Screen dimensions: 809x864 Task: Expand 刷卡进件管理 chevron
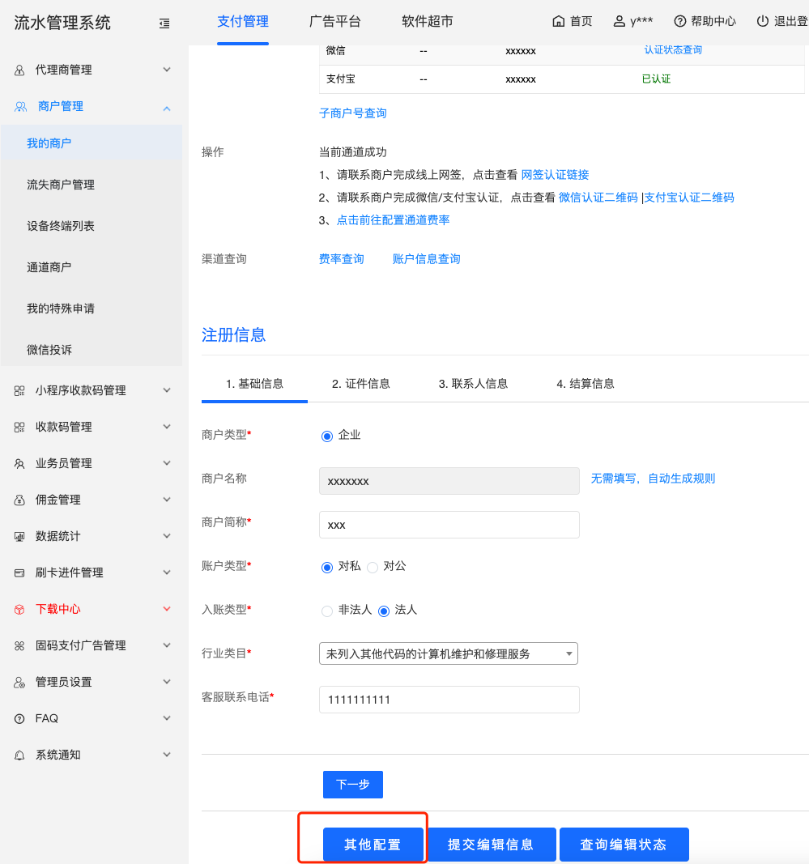(167, 572)
